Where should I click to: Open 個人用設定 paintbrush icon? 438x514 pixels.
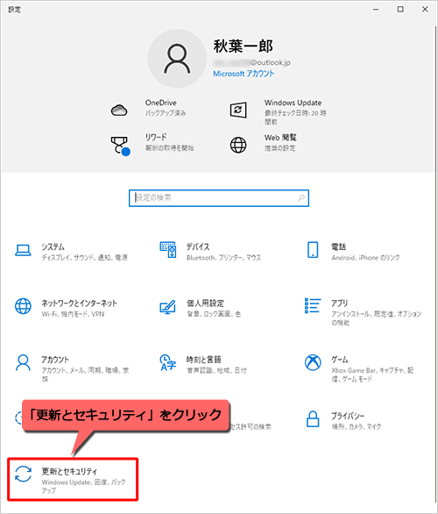(167, 307)
